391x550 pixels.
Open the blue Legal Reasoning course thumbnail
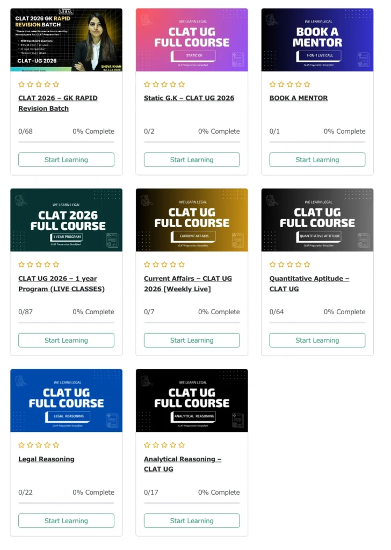pos(66,401)
